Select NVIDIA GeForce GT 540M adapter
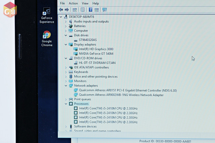 (x=96, y=54)
